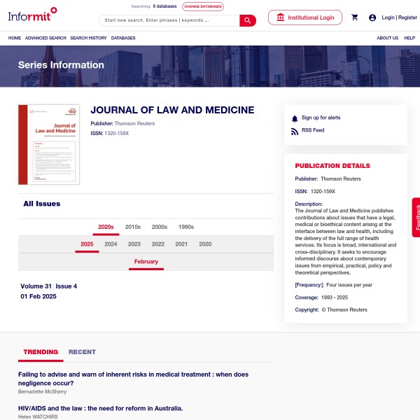Click the journal cover thumbnail
420x420 pixels.
click(49, 144)
